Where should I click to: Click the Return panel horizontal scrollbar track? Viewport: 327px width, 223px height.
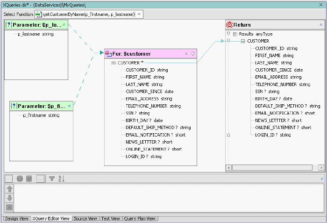click(x=272, y=168)
